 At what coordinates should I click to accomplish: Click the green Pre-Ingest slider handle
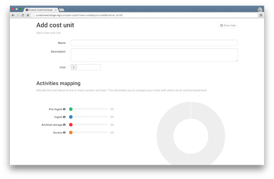71,109
